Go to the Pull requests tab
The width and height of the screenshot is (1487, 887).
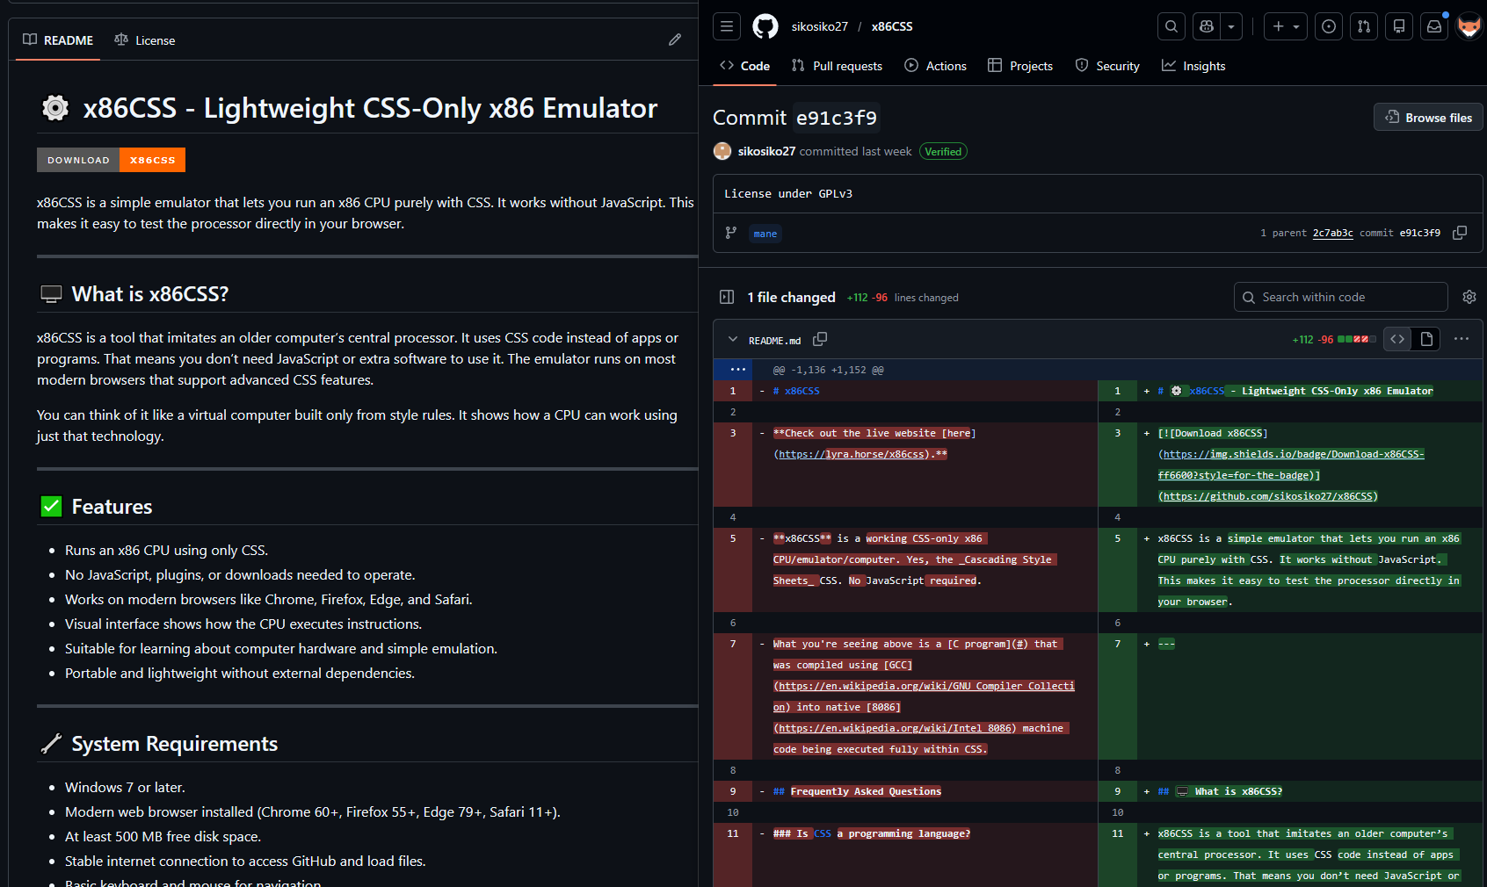(837, 66)
